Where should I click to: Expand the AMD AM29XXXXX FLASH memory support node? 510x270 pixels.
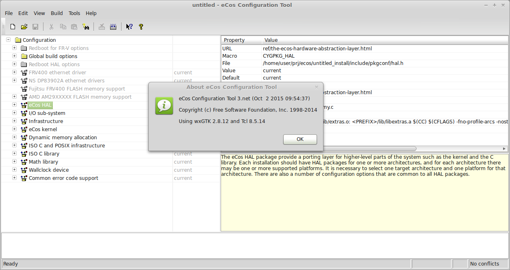click(x=15, y=97)
